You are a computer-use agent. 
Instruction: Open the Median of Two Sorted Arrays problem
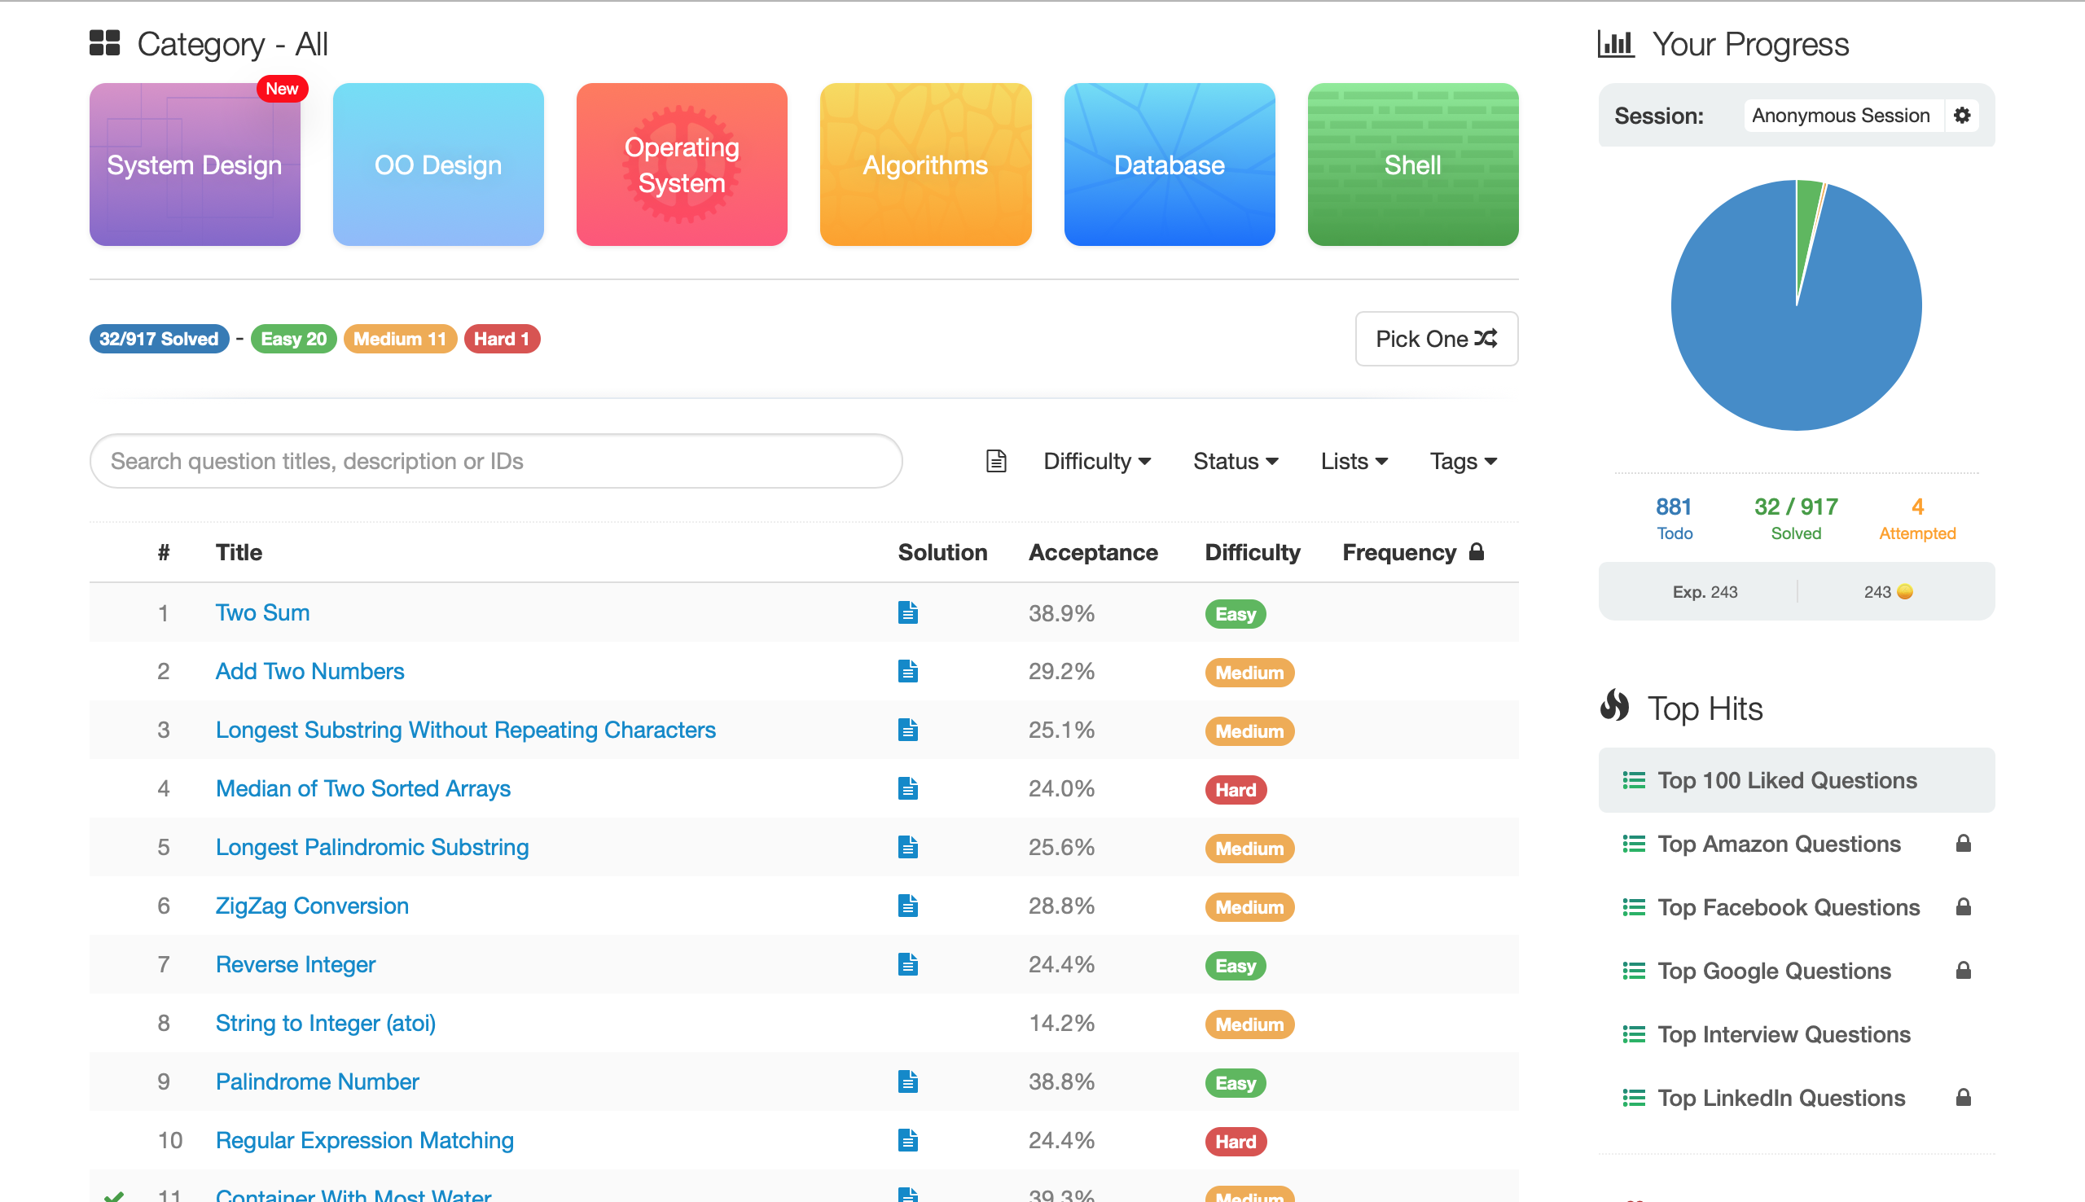pos(363,788)
